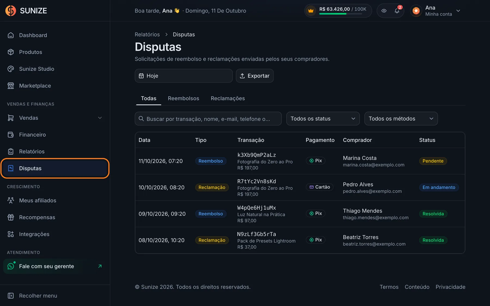Open Sunize Studio palette icon

[x=11, y=69]
